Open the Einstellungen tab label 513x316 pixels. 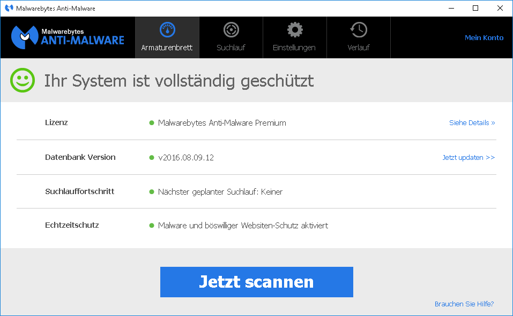click(x=294, y=48)
